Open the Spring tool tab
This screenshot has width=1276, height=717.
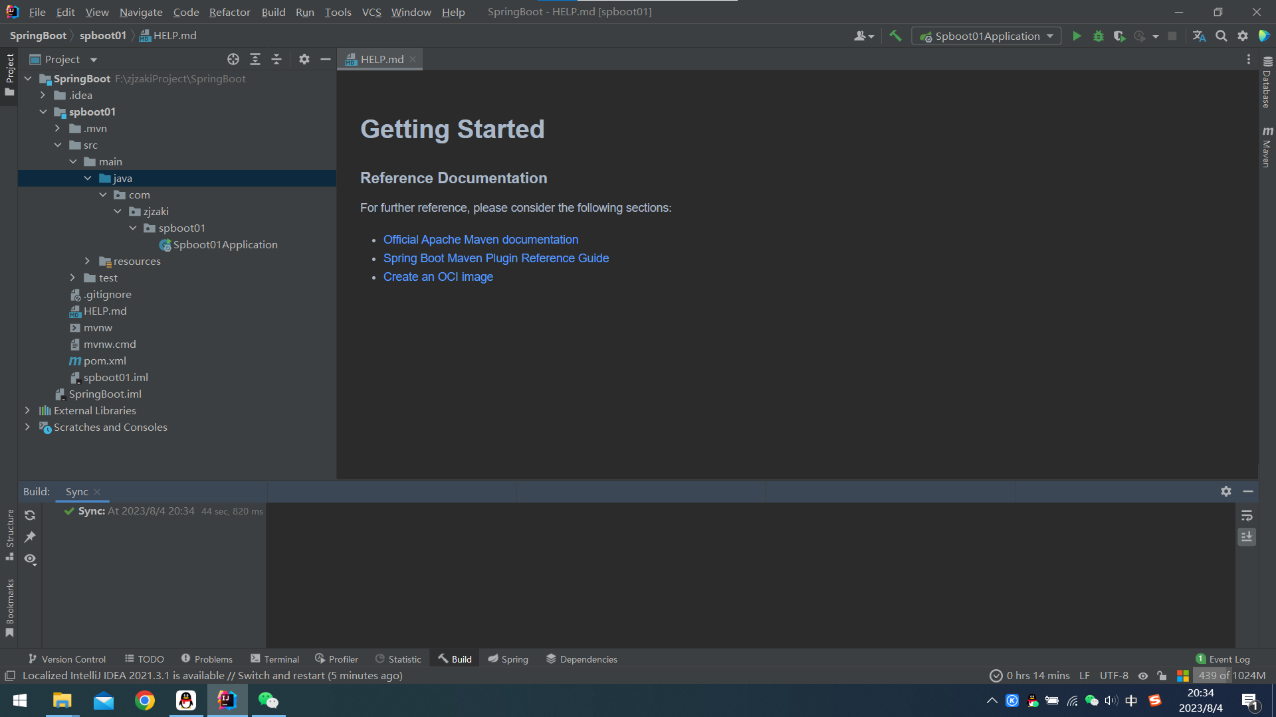point(508,659)
